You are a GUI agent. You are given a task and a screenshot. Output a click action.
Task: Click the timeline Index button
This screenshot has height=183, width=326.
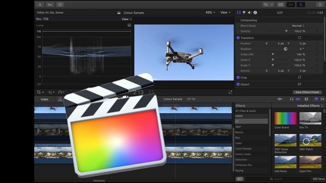(44, 99)
